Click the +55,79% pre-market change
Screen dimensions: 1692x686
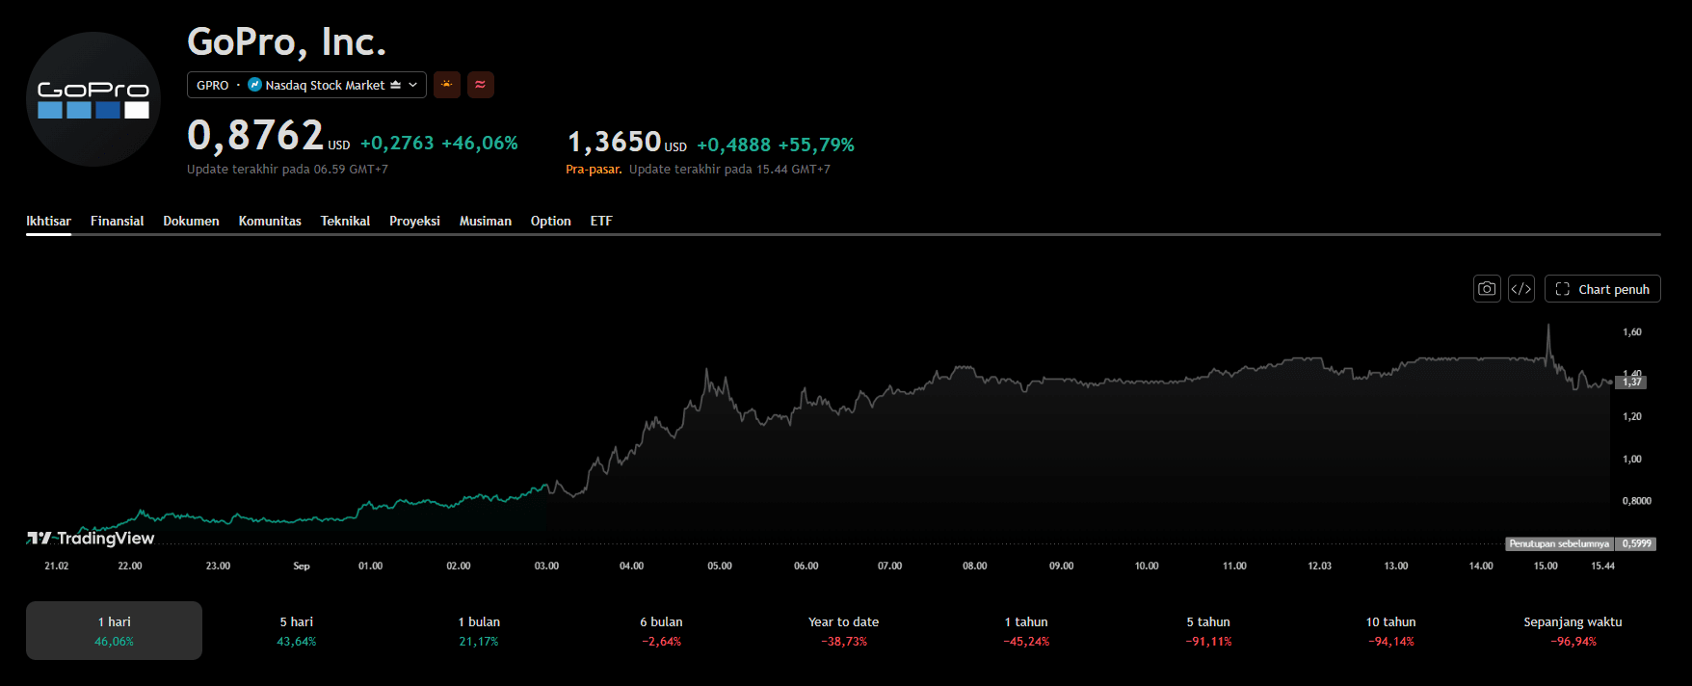click(x=816, y=145)
